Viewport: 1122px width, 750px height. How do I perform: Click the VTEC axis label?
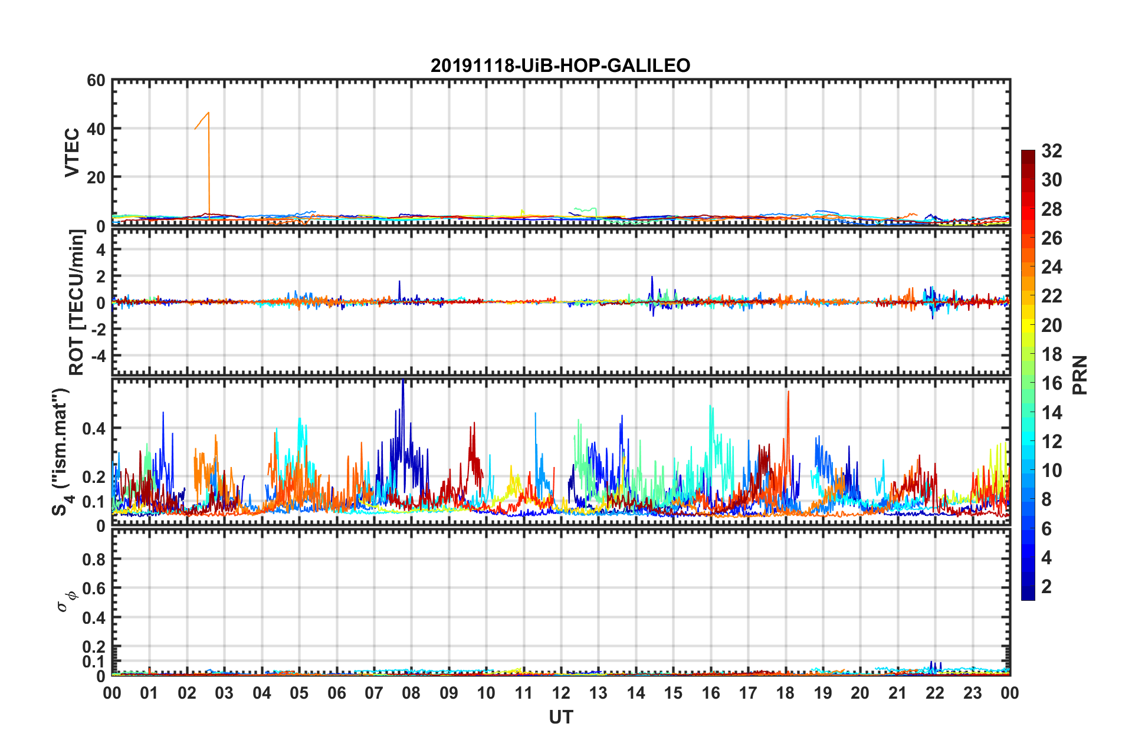(72, 152)
